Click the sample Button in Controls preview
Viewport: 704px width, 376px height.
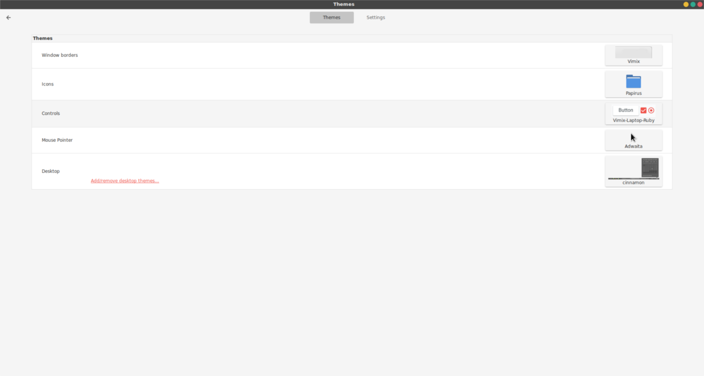point(626,110)
